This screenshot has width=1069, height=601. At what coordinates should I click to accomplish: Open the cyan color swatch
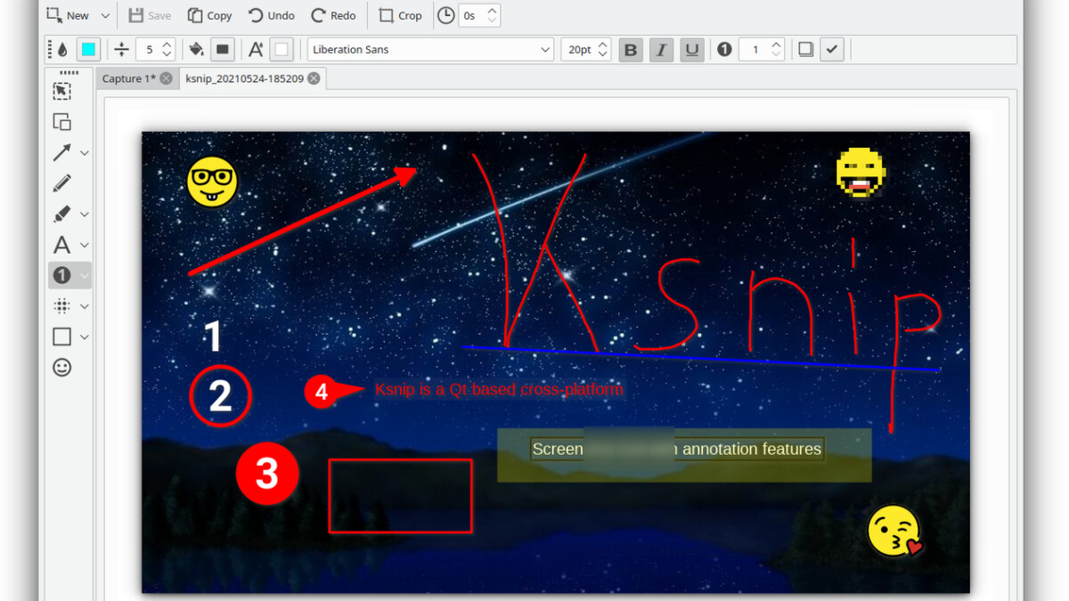coord(88,50)
